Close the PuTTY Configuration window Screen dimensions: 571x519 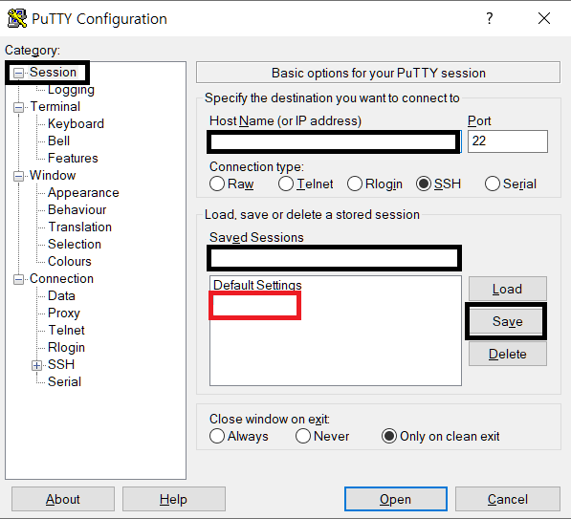(x=544, y=18)
